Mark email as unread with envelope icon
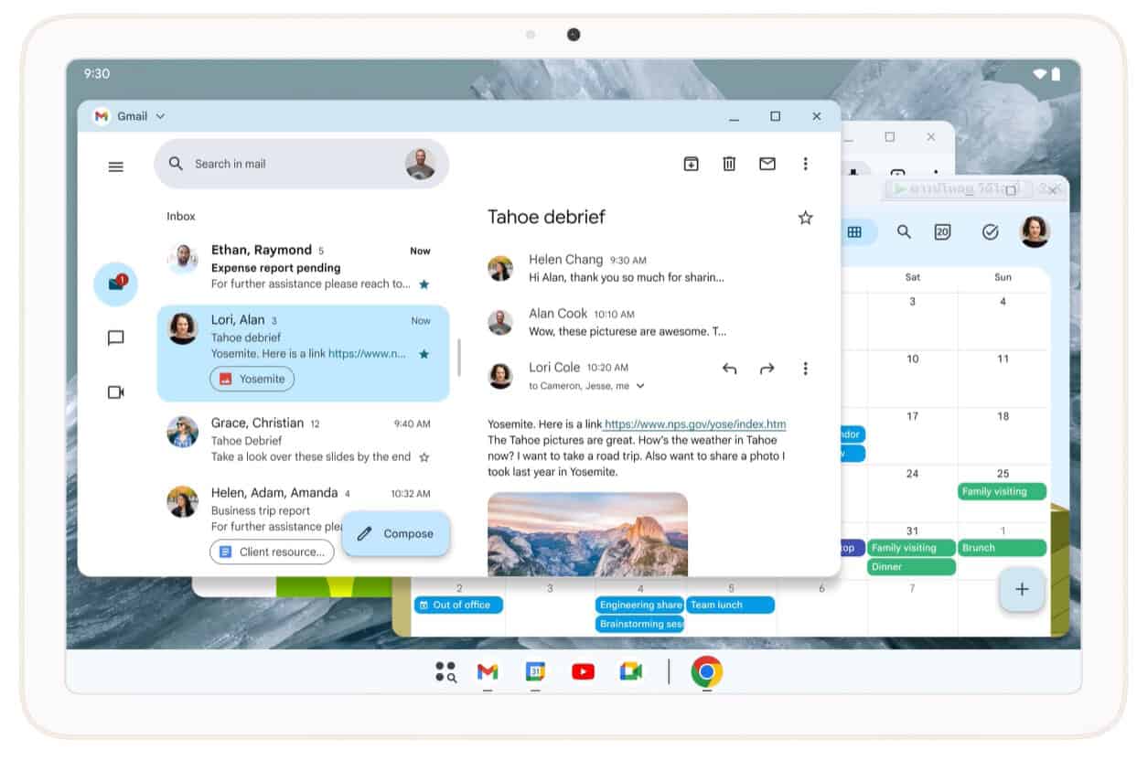Viewport: 1137px width, 761px height. point(767,164)
